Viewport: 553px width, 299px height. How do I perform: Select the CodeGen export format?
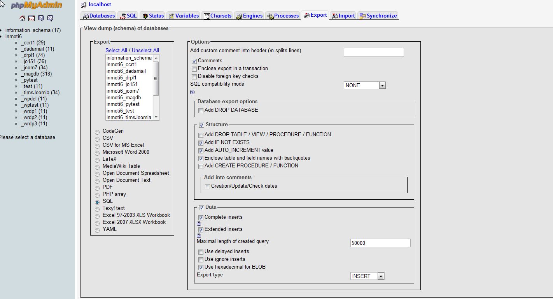tap(97, 132)
